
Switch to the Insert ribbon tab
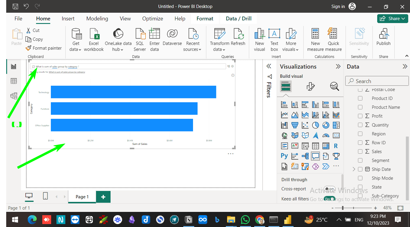point(68,19)
